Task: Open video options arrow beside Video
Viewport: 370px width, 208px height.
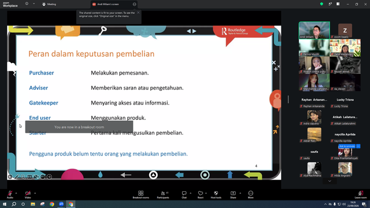Action: pyautogui.click(x=35, y=193)
